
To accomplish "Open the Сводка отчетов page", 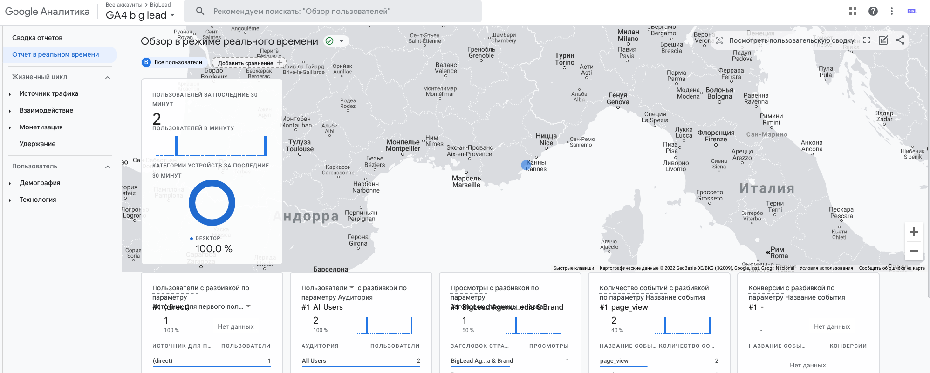I will [x=37, y=38].
